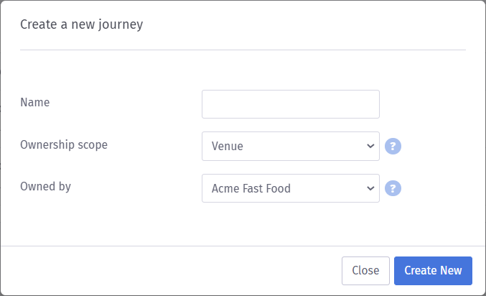Click the chevron arrow on the Venue selector
The image size is (486, 296).
click(370, 147)
